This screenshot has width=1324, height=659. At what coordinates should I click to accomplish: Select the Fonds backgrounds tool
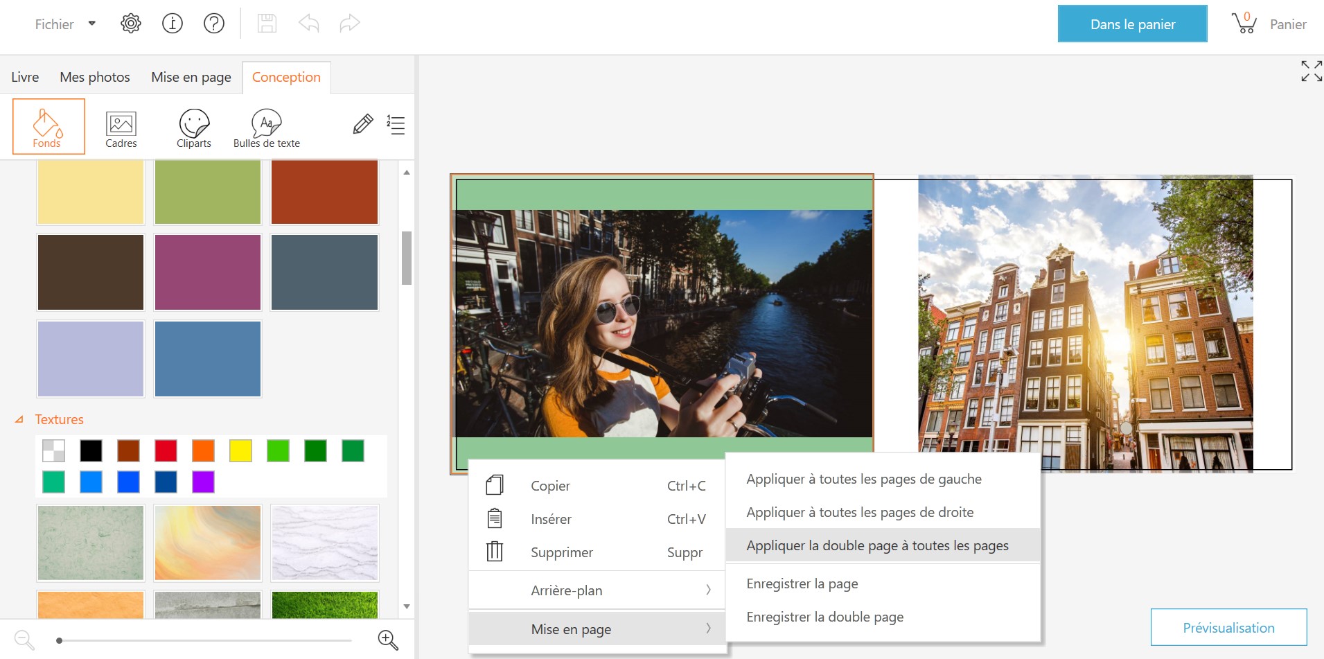48,126
